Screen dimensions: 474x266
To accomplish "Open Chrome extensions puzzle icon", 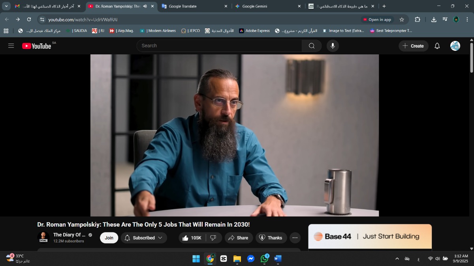I will [x=418, y=19].
